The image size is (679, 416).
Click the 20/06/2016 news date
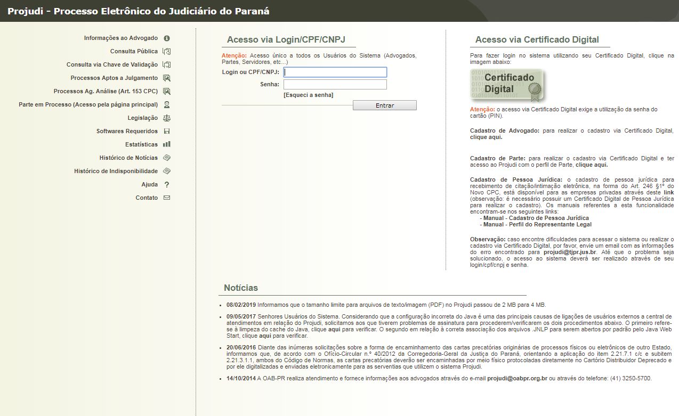tap(241, 348)
